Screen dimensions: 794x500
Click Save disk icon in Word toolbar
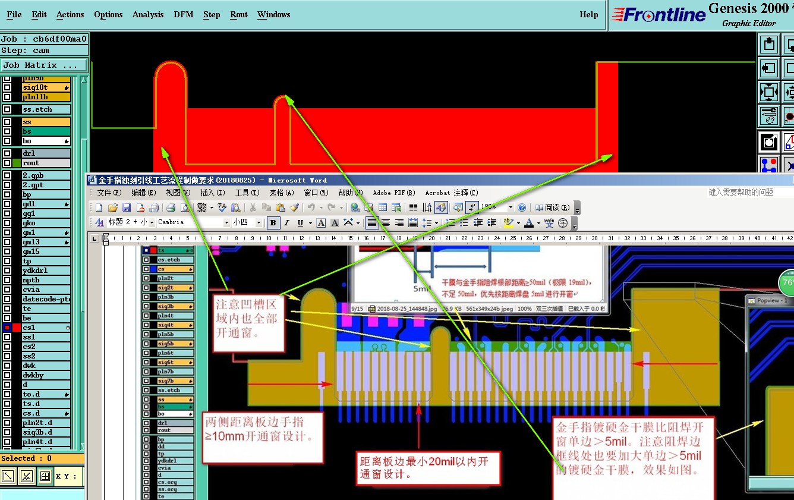[127, 207]
